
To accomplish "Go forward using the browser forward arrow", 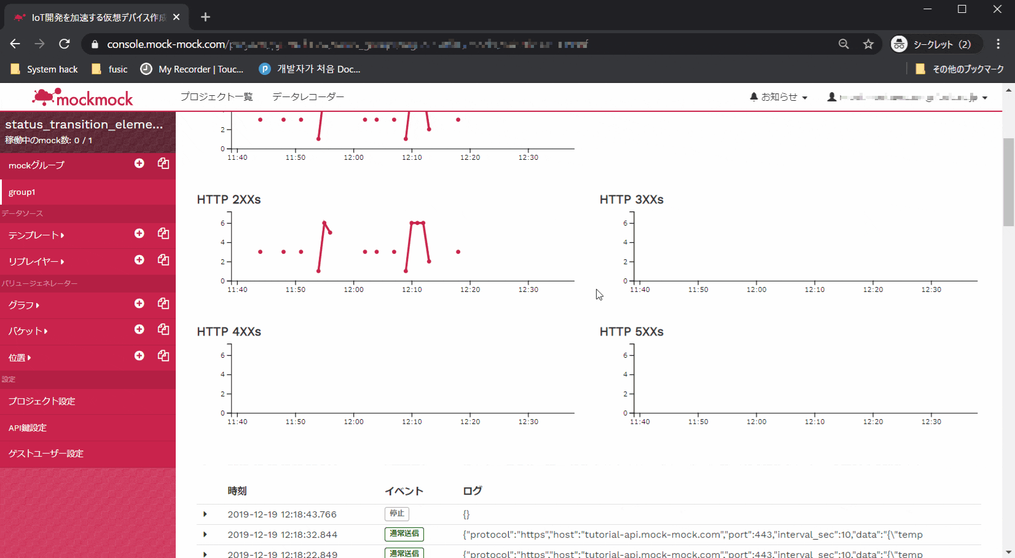I will [x=40, y=44].
